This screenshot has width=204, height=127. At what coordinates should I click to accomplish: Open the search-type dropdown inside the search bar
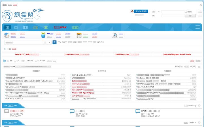point(47,42)
